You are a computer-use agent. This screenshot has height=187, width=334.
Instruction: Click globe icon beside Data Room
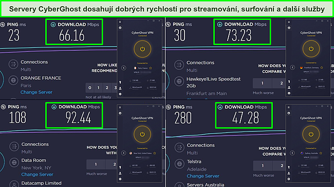[14, 162]
